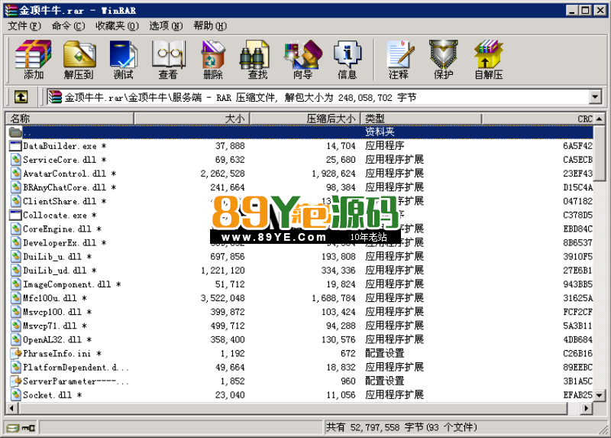The image size is (611, 438).
Task: Click the horizontal scrollbar right arrow
Action: tap(587, 408)
